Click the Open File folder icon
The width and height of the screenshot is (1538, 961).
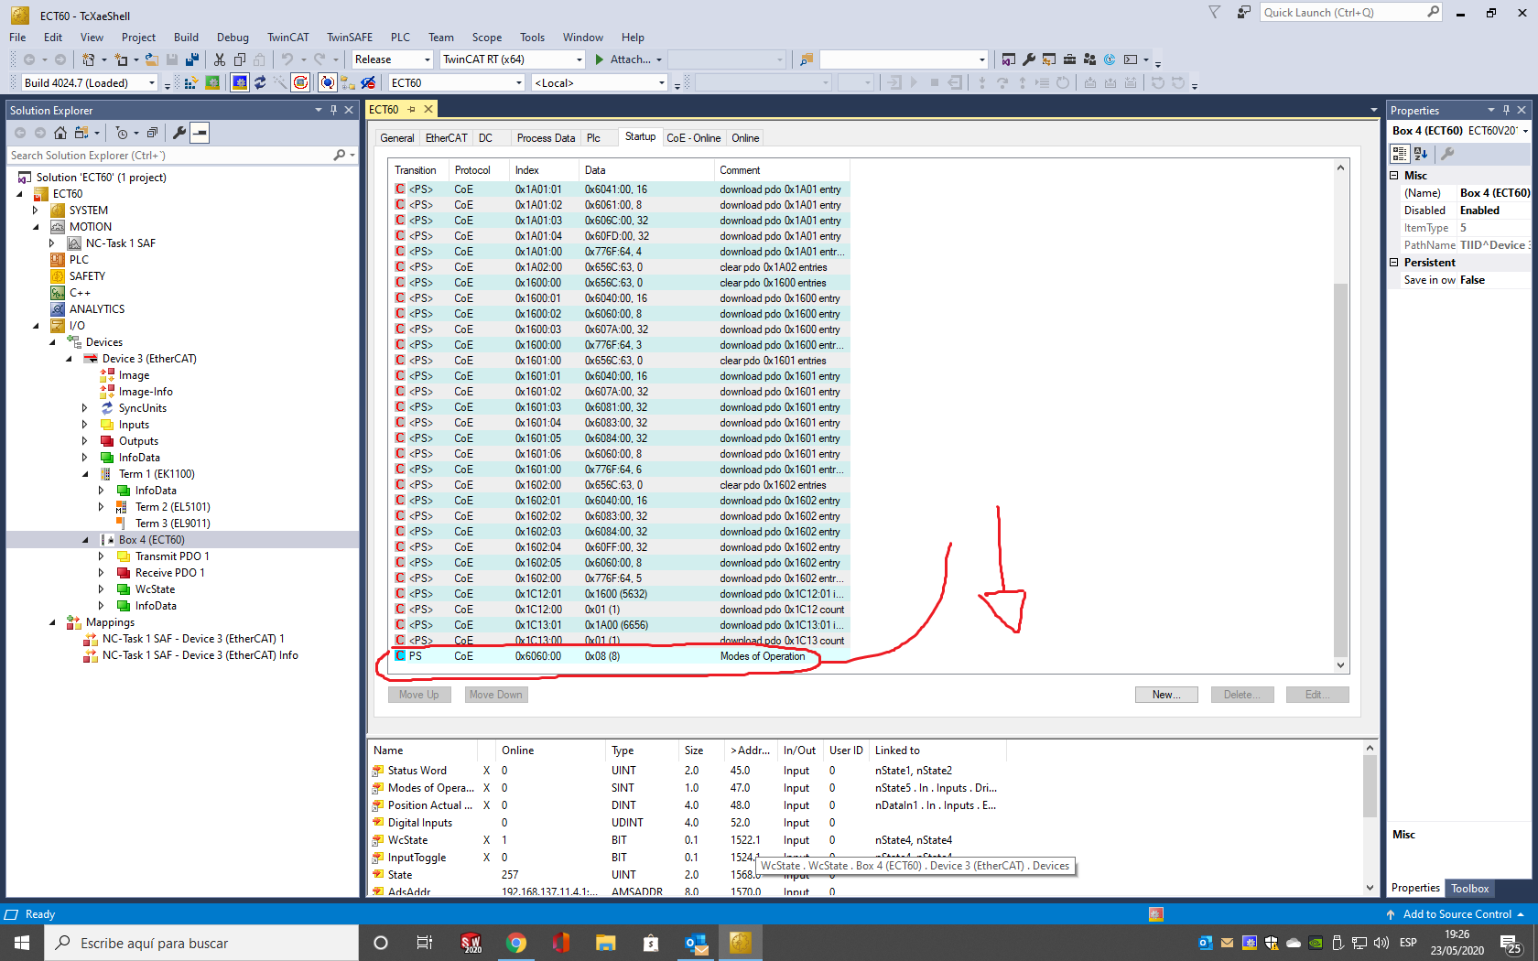click(152, 59)
